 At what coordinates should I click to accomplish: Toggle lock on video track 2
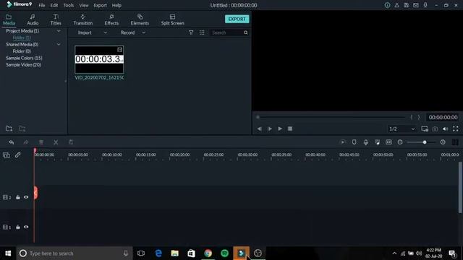17,197
